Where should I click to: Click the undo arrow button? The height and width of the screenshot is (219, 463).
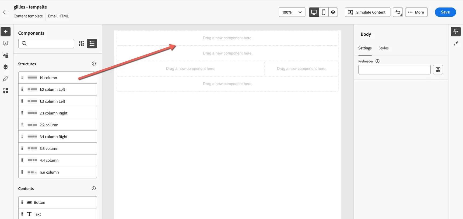point(398,12)
